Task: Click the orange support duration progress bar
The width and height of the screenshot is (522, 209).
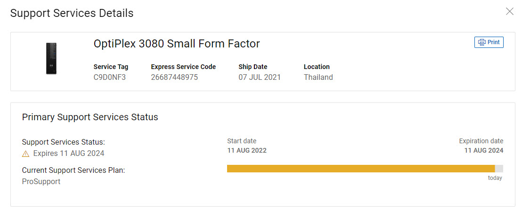Action: pyautogui.click(x=360, y=169)
